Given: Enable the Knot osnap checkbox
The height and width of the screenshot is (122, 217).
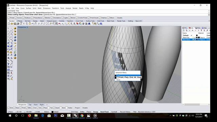Looking at the screenshot, I should click(x=61, y=108).
